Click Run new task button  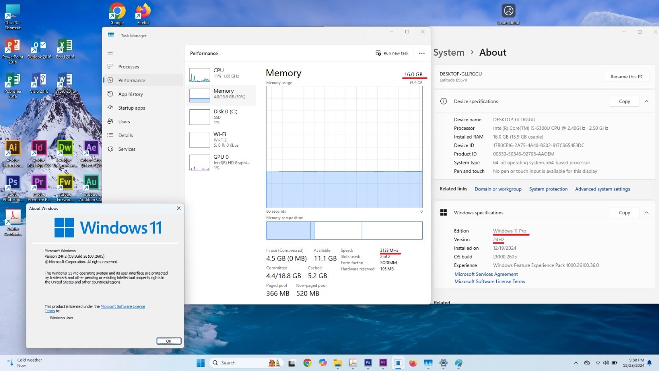click(x=392, y=53)
